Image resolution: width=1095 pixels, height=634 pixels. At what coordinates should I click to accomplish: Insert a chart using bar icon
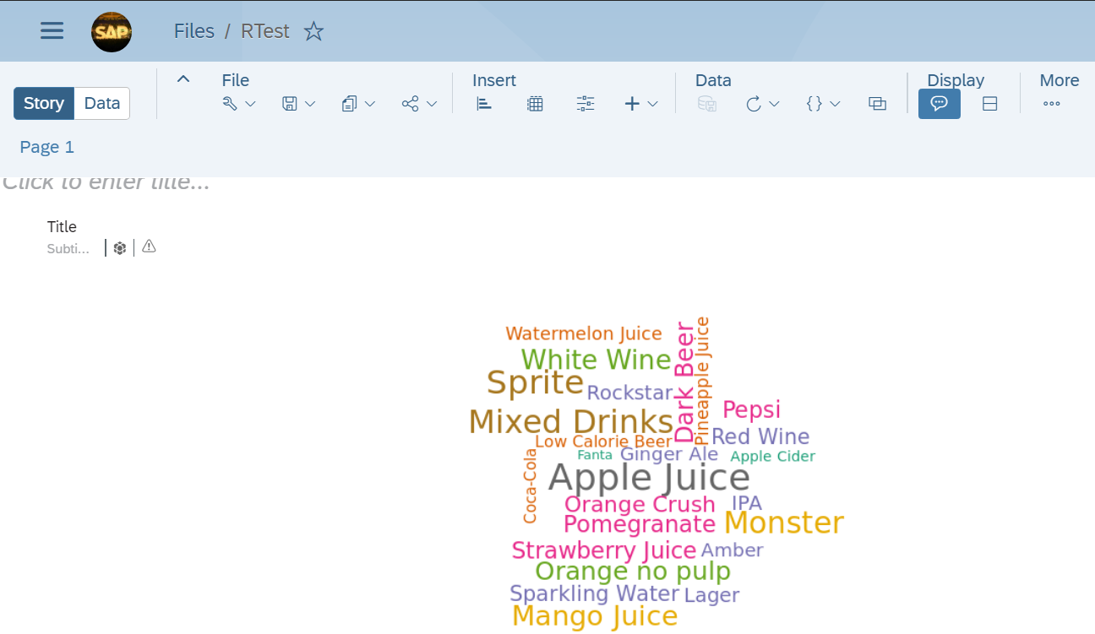pyautogui.click(x=484, y=104)
